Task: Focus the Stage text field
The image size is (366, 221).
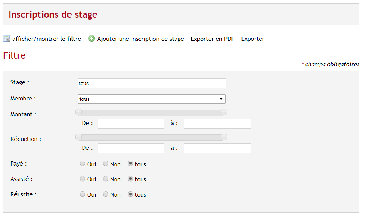Action: point(152,83)
